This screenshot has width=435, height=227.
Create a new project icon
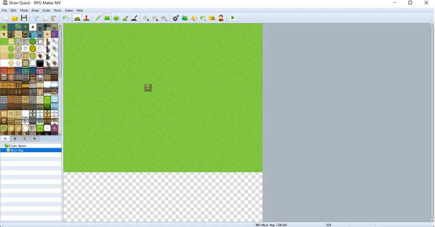tap(6, 18)
